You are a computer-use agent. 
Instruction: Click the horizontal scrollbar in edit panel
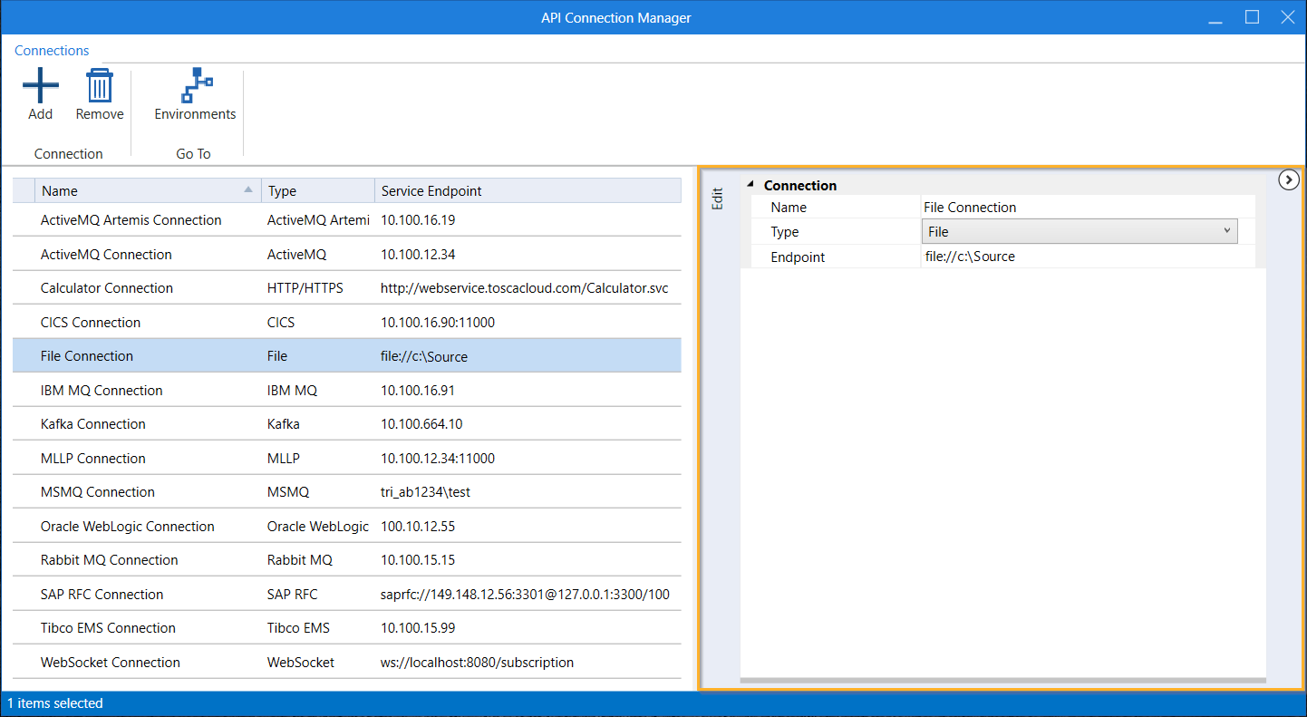click(1002, 679)
